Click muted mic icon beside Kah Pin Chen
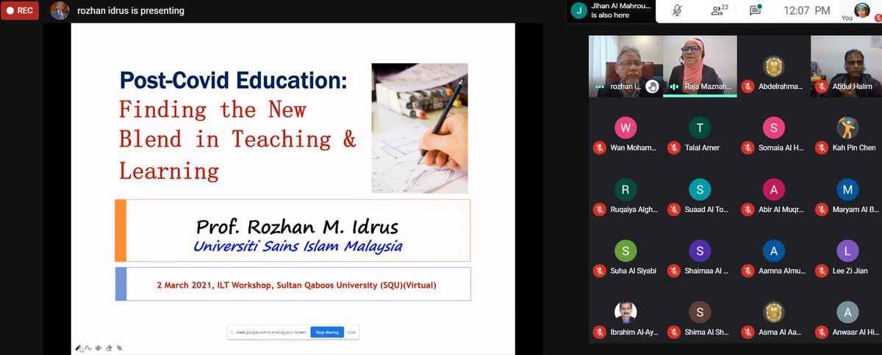The height and width of the screenshot is (355, 882). (x=822, y=147)
